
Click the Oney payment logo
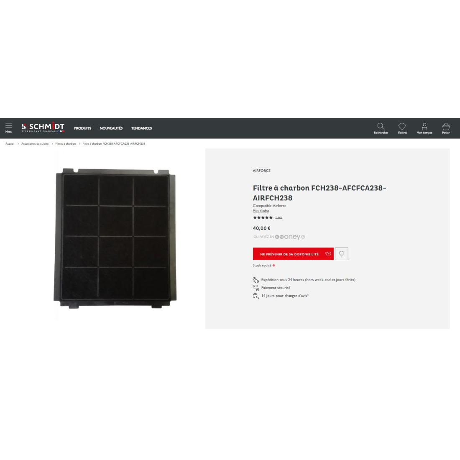click(288, 237)
